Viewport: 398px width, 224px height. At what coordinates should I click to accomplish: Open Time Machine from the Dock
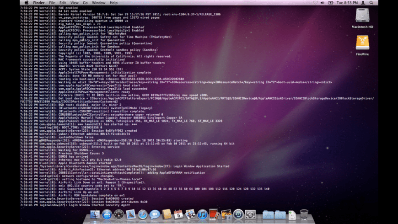pyautogui.click(x=238, y=214)
